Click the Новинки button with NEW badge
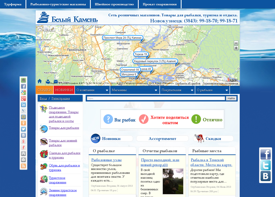This screenshot has width=275, height=197. point(111,139)
